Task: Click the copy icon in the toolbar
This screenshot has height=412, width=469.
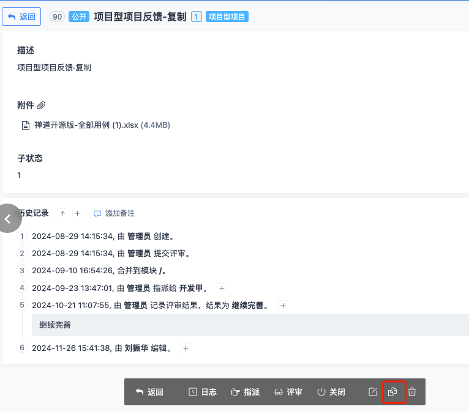Action: (392, 392)
